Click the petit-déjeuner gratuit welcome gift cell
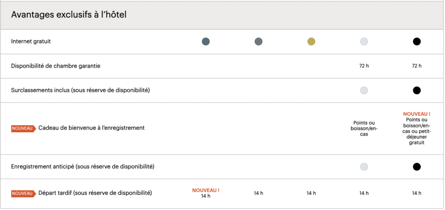Viewport: 445px width, 210px height. 417,131
